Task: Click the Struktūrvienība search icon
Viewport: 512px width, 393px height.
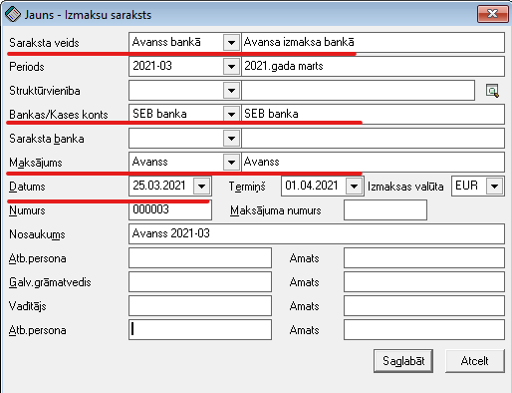Action: coord(492,91)
